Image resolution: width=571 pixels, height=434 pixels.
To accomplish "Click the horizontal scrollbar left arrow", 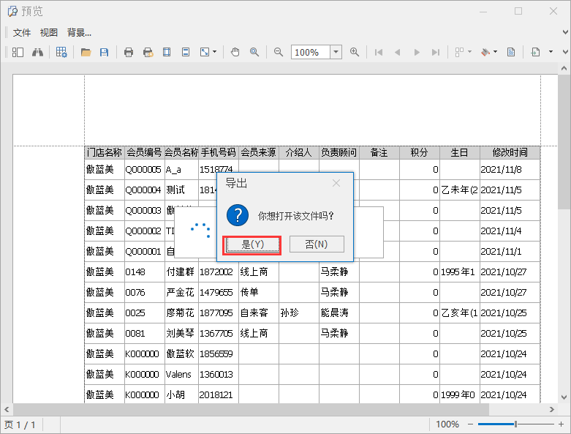I will point(7,410).
